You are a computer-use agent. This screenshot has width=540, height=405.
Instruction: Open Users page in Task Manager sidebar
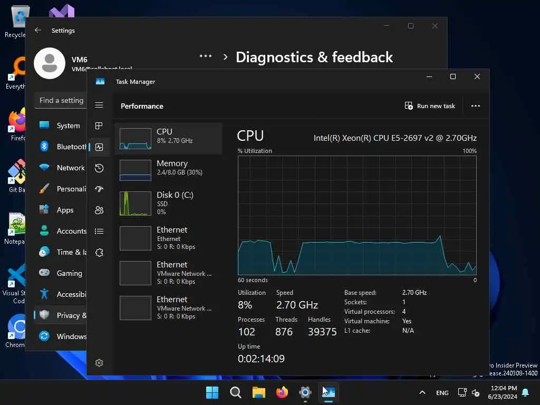point(99,210)
